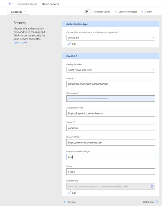Viewport: 162px width, 206px height.
Task: Click the Resco Reports connector name
Action: click(x=51, y=4)
